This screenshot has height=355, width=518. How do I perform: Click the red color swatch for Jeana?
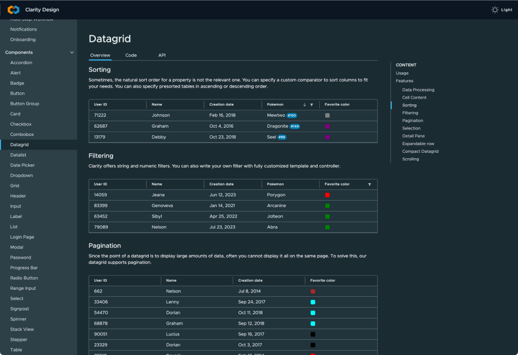[x=327, y=195]
